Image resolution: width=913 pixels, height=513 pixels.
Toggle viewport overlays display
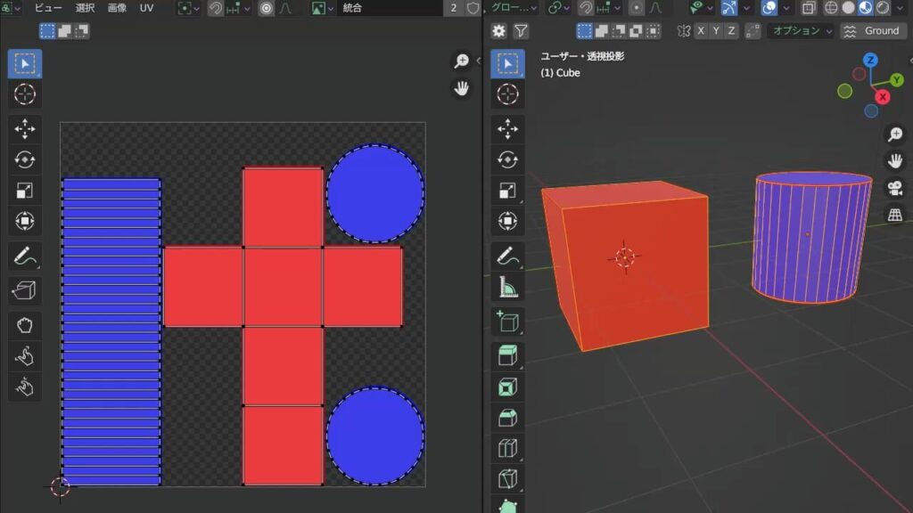769,8
